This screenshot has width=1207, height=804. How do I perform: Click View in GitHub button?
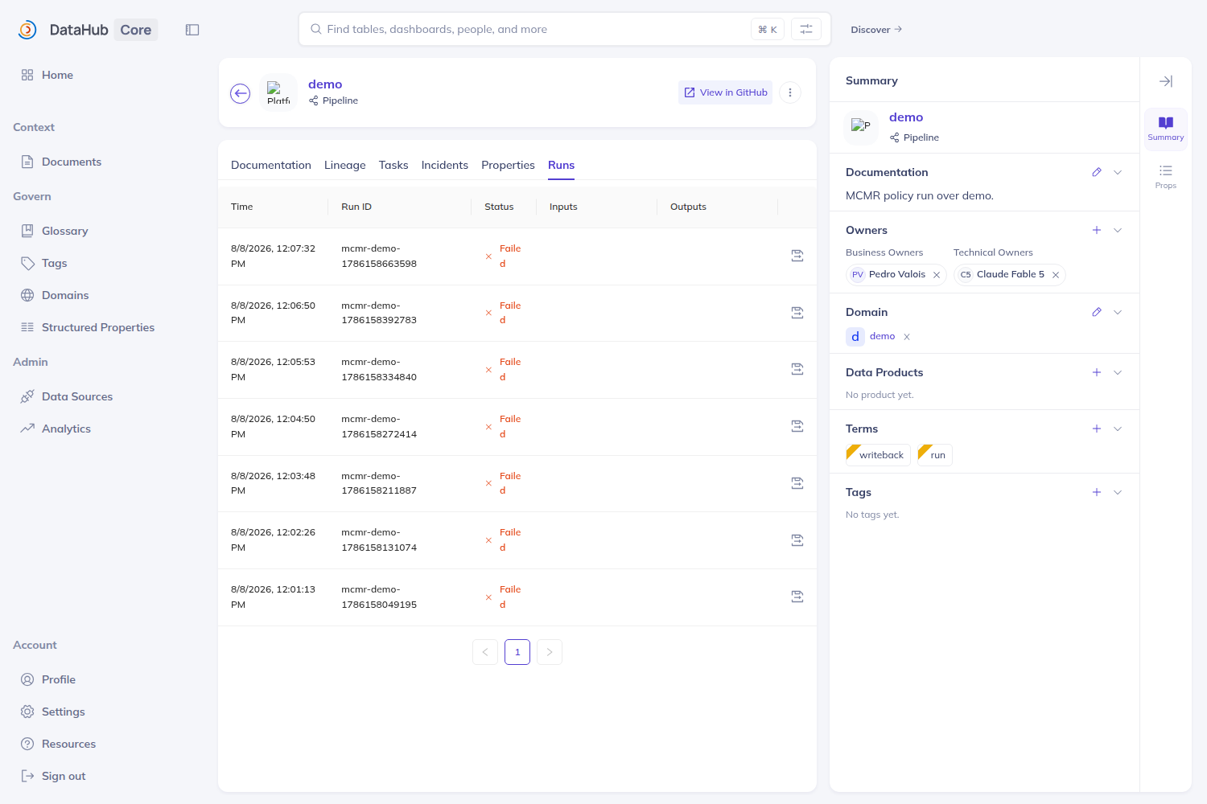pos(726,92)
